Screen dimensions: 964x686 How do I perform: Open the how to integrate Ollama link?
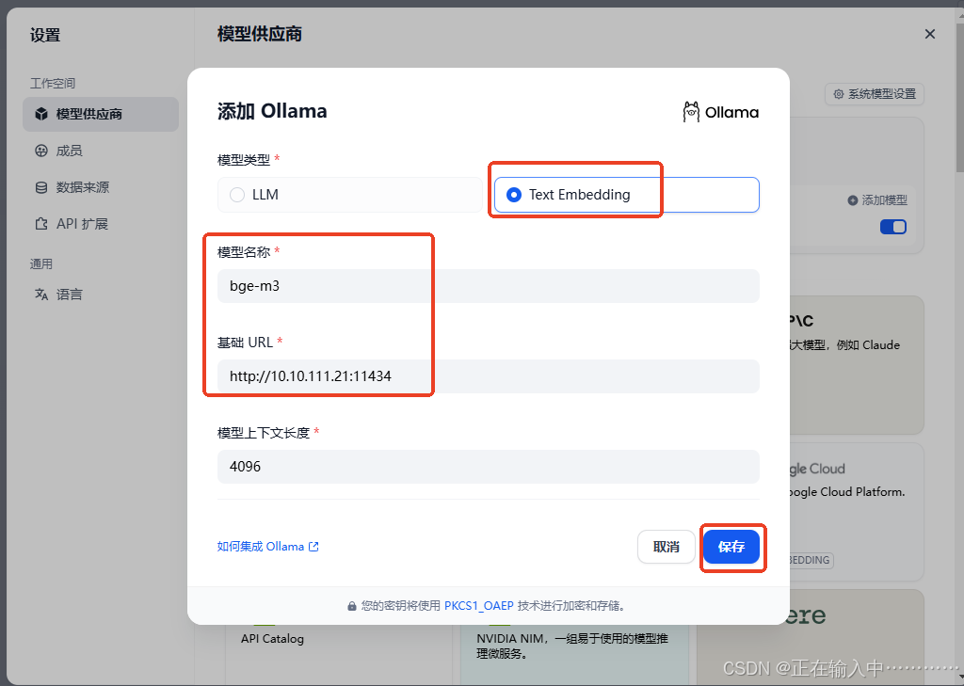[267, 547]
